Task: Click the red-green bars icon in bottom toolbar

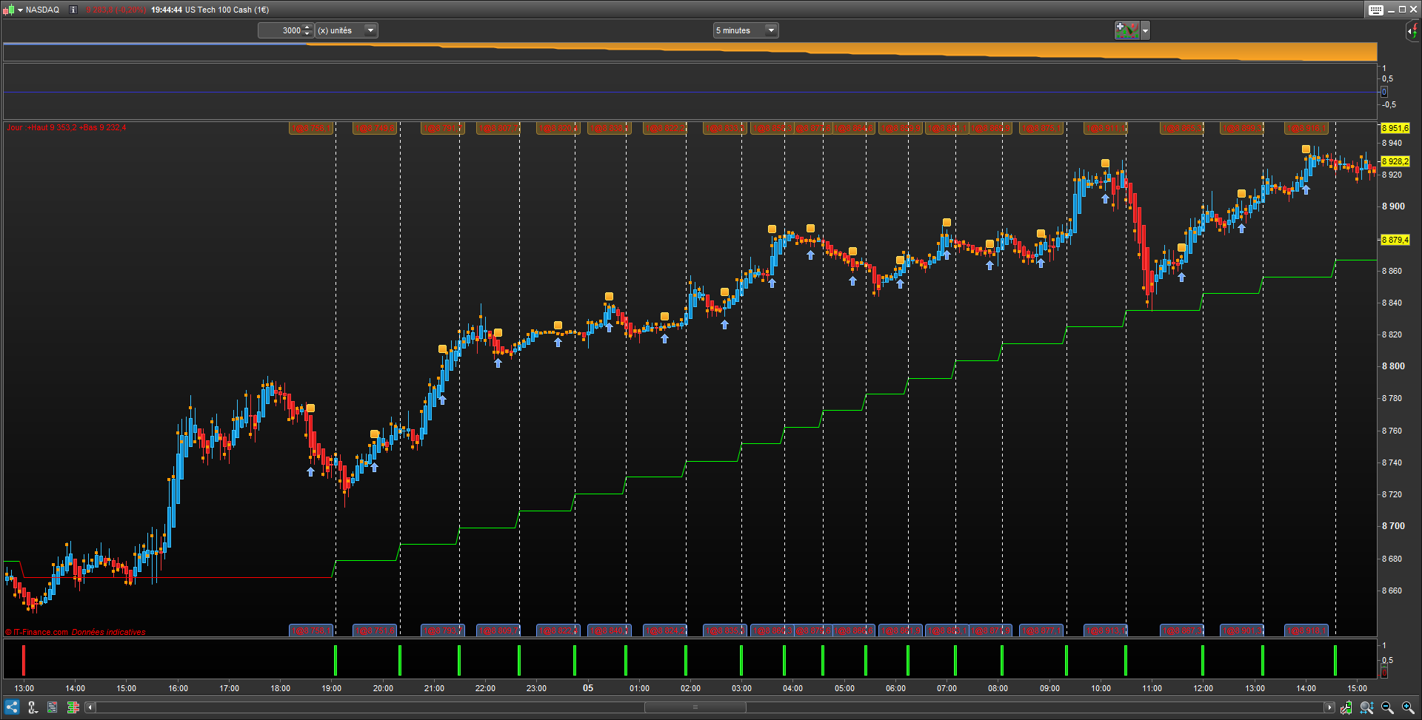Action: pyautogui.click(x=73, y=707)
